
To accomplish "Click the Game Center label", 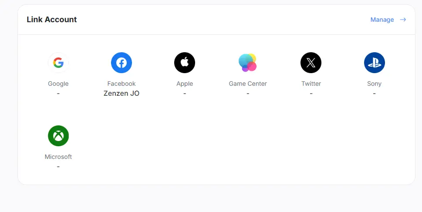I will click(x=248, y=84).
